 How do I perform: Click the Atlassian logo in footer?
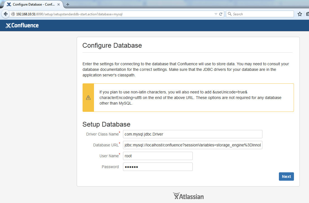point(189,196)
